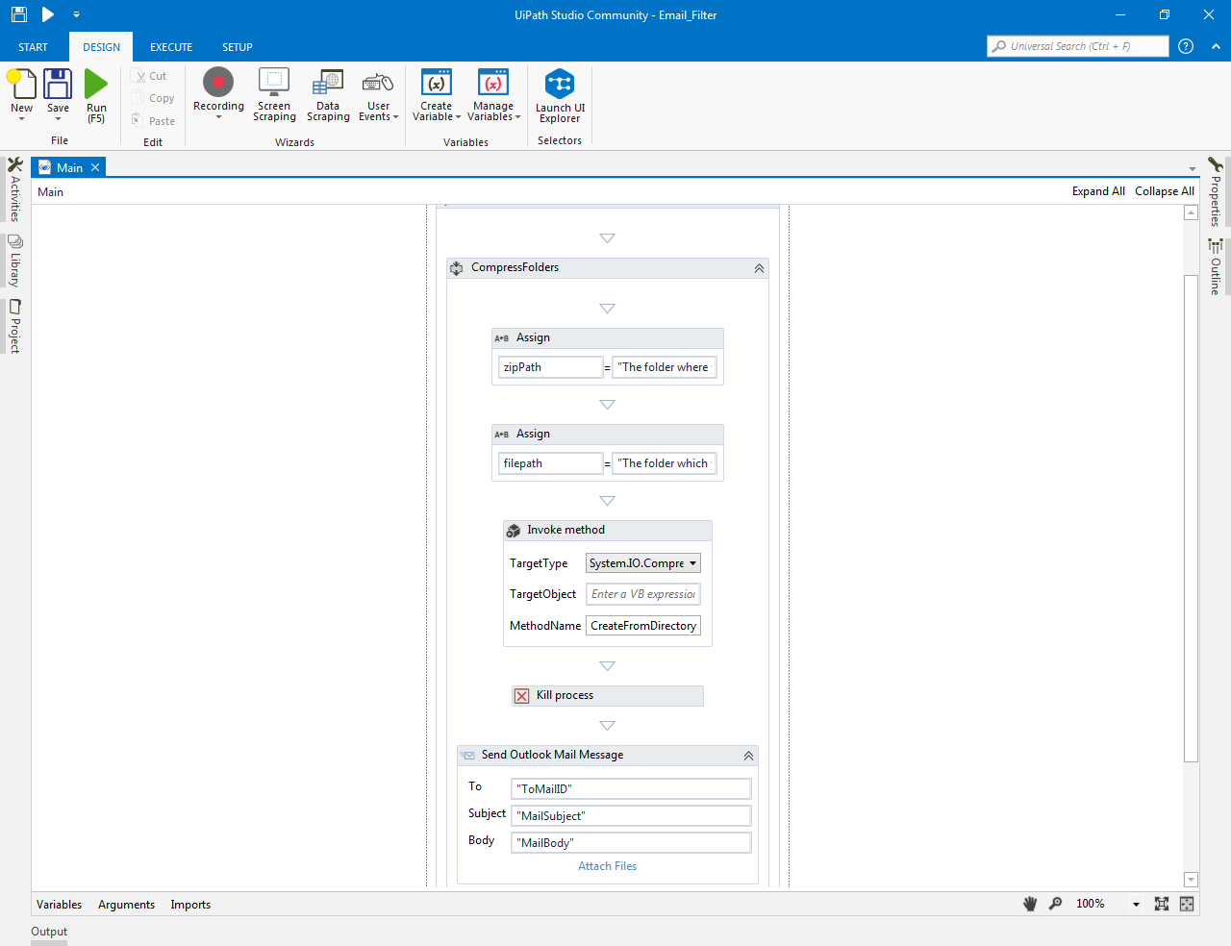Select the Kill process activity
The width and height of the screenshot is (1231, 946).
[608, 696]
